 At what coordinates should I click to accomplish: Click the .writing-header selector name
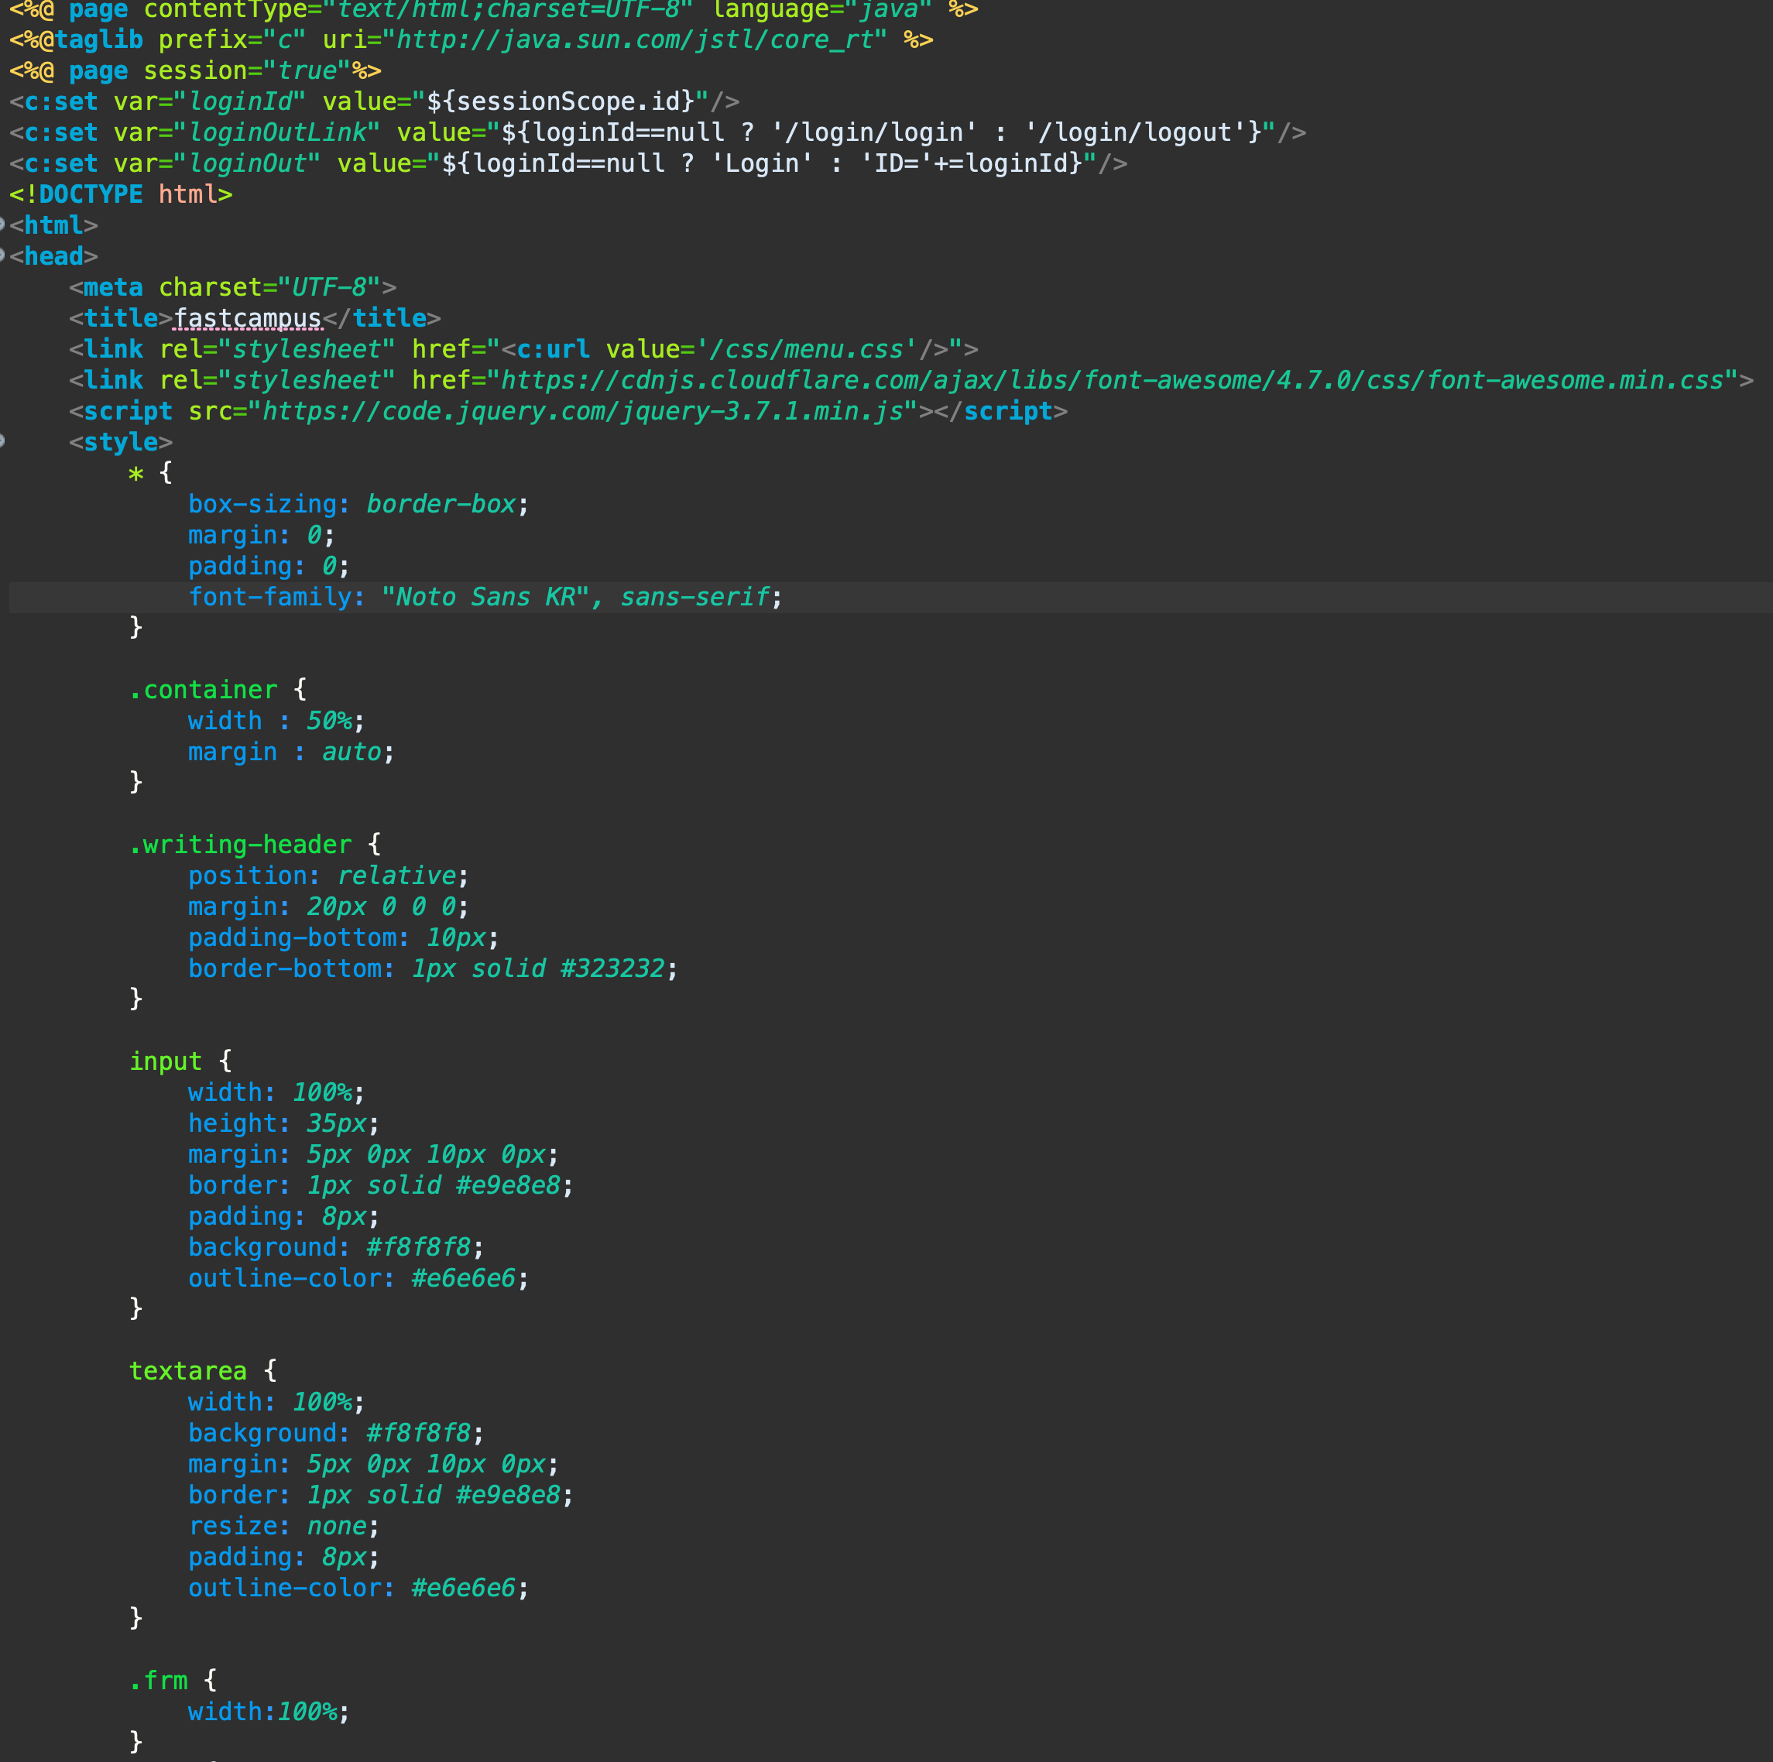(x=241, y=845)
